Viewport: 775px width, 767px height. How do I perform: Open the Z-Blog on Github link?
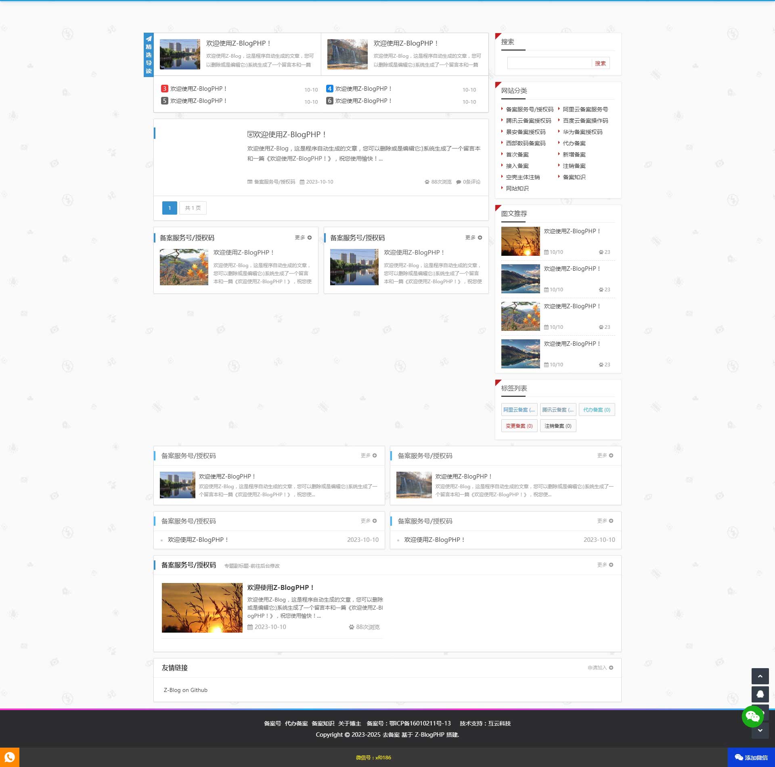pos(185,690)
